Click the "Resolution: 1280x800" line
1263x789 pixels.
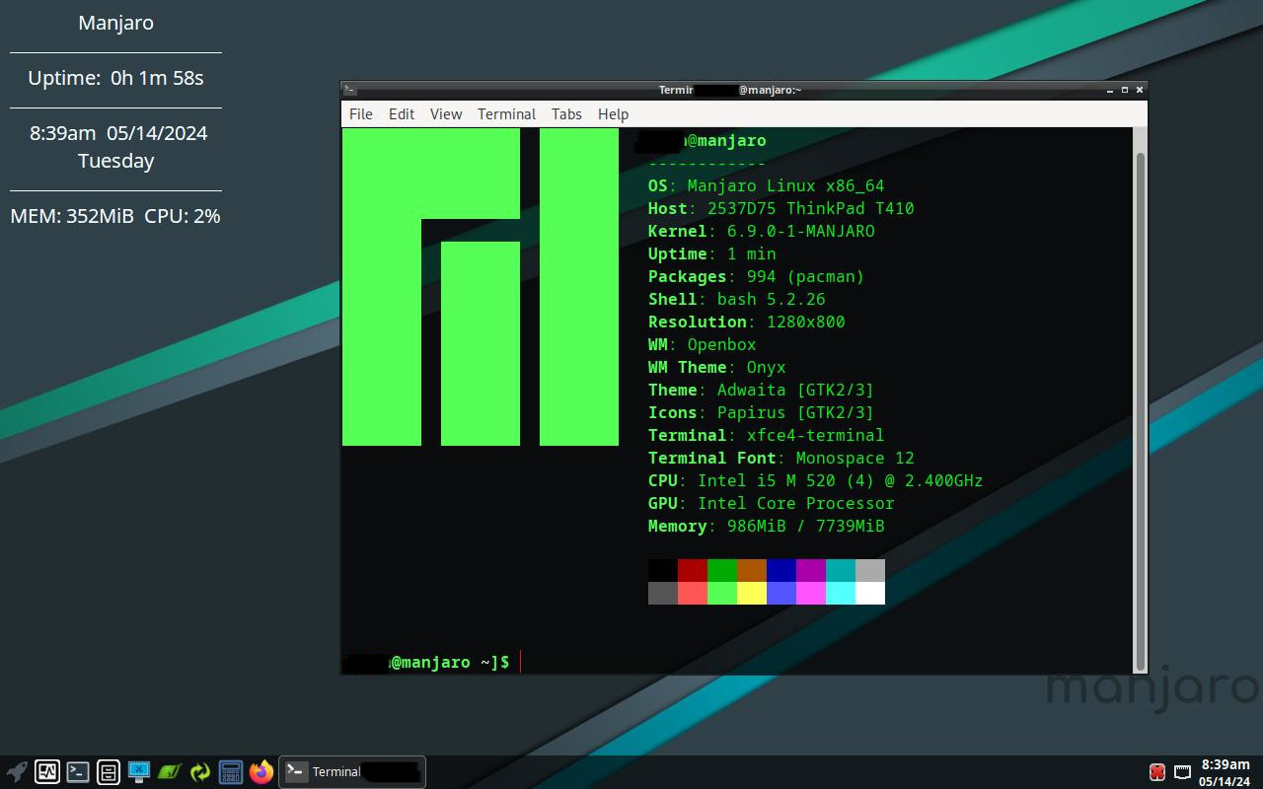[746, 322]
